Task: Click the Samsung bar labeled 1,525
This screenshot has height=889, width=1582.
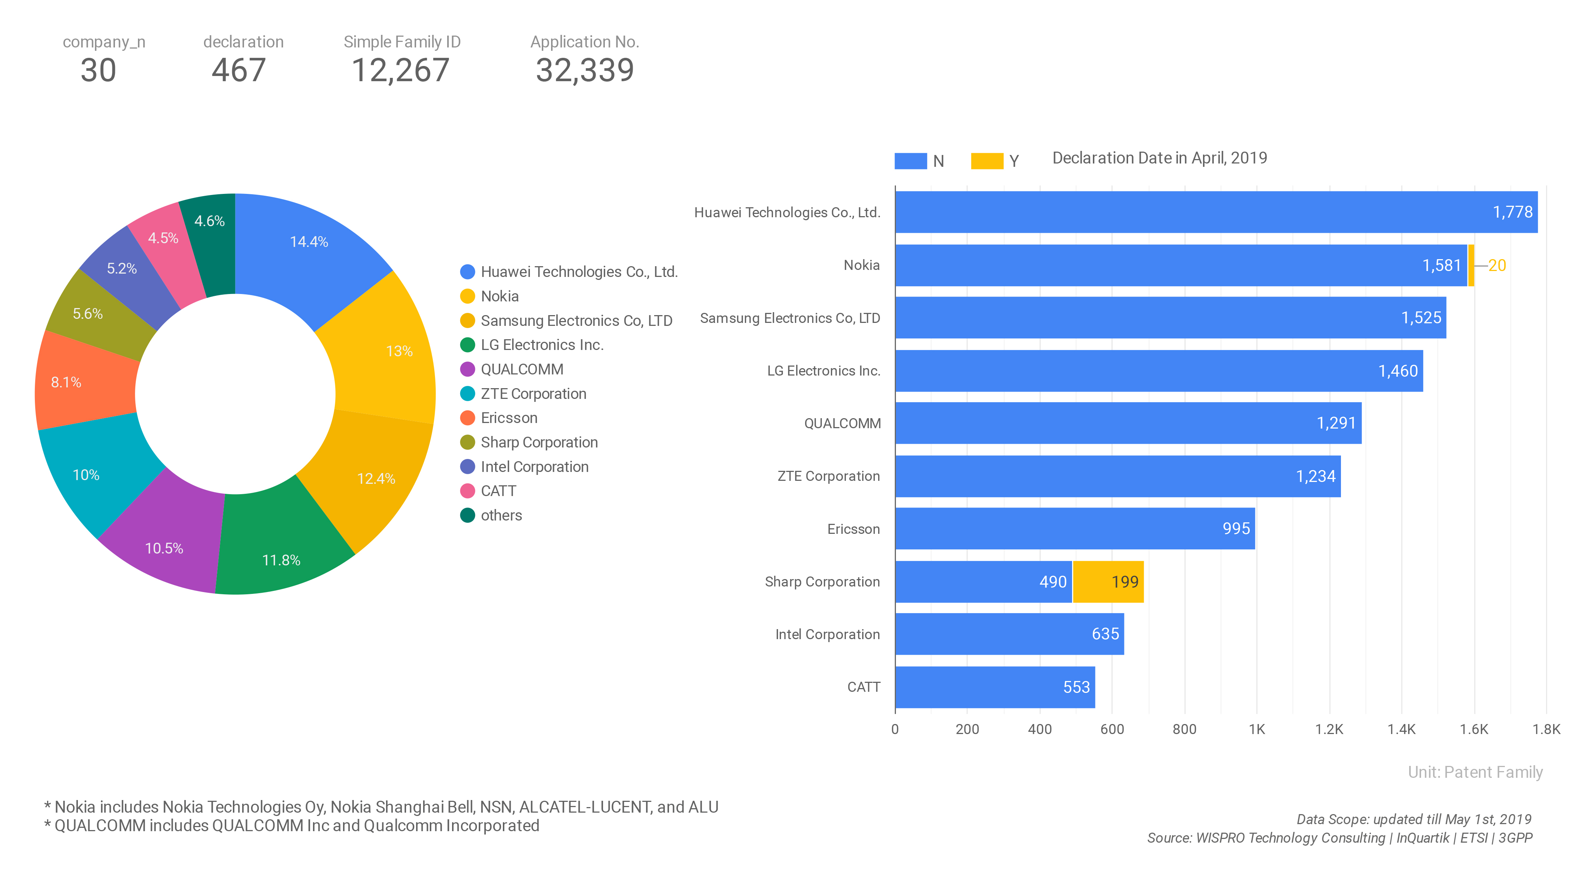Action: [1170, 317]
